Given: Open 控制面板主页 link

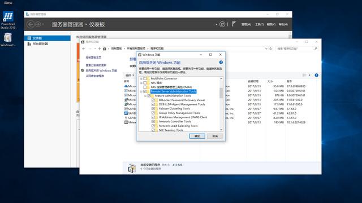Looking at the screenshot, I should tap(93, 58).
